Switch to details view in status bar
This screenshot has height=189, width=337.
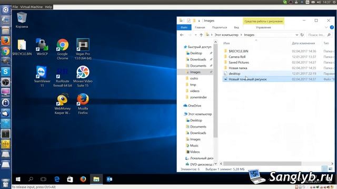[324, 169]
